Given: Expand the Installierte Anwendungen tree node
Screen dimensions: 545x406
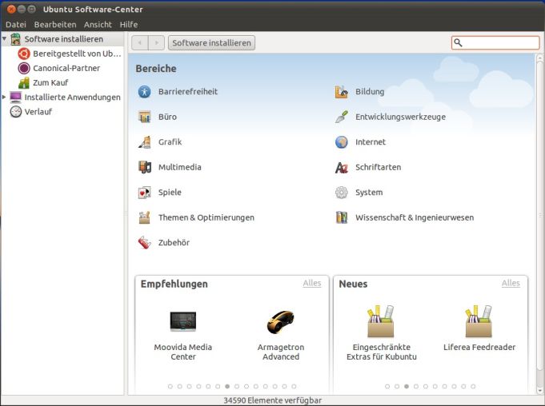Looking at the screenshot, I should (x=4, y=98).
